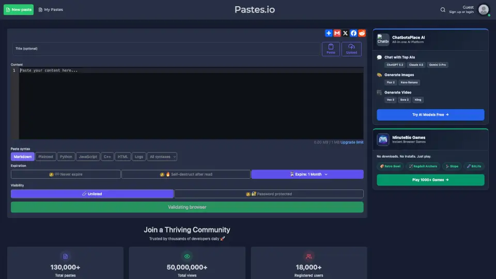The width and height of the screenshot is (496, 279).
Task: Open My Pastes menu item
Action: point(51,10)
